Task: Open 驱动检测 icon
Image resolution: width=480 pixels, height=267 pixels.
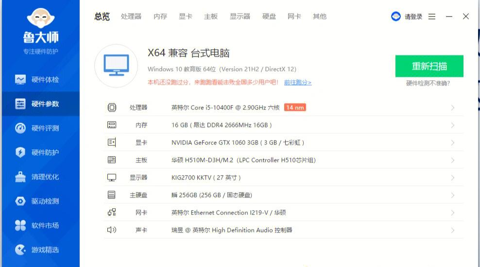Action: [x=20, y=201]
